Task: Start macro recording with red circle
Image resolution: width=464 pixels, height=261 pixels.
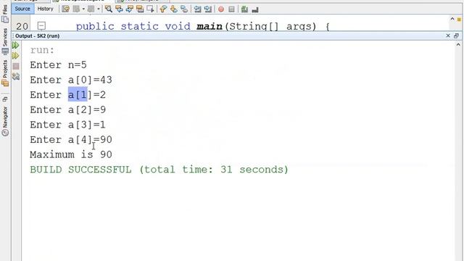Action: coord(221,9)
